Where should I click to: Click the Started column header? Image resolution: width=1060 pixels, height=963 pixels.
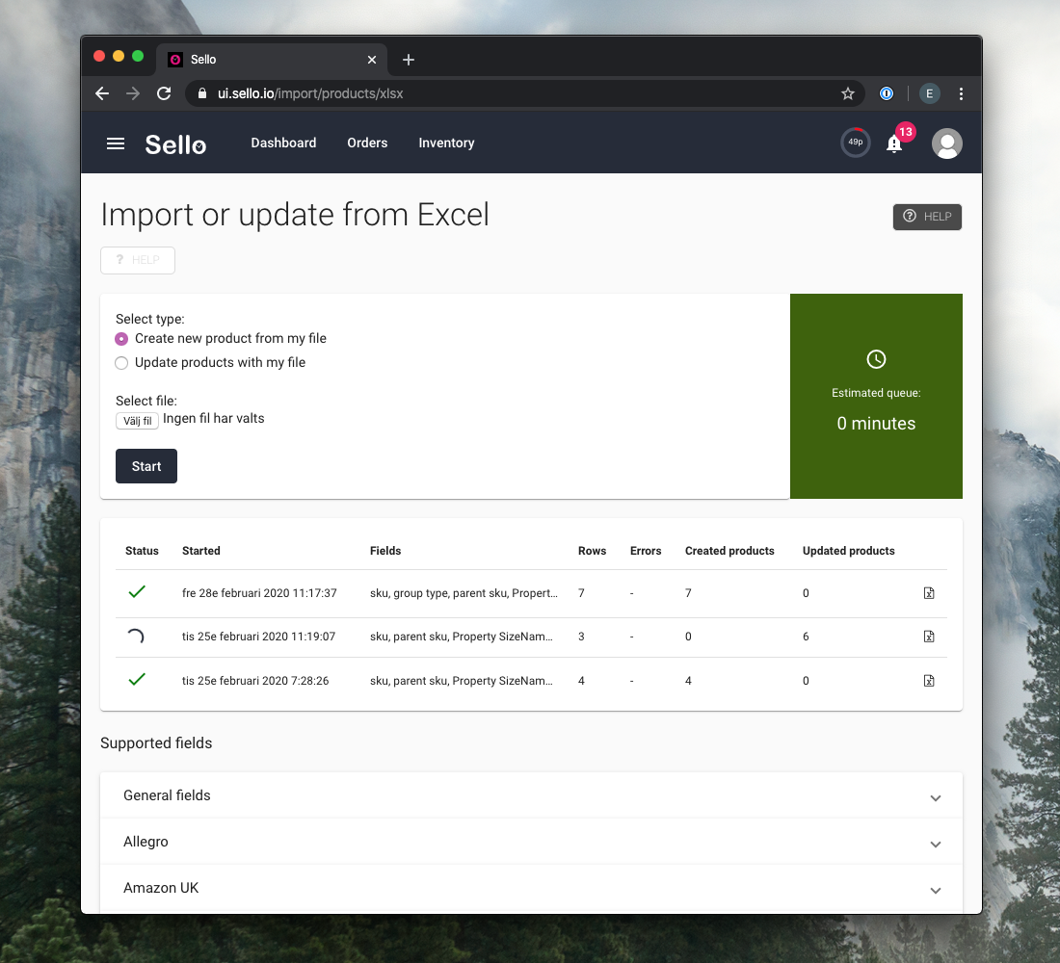(x=200, y=551)
